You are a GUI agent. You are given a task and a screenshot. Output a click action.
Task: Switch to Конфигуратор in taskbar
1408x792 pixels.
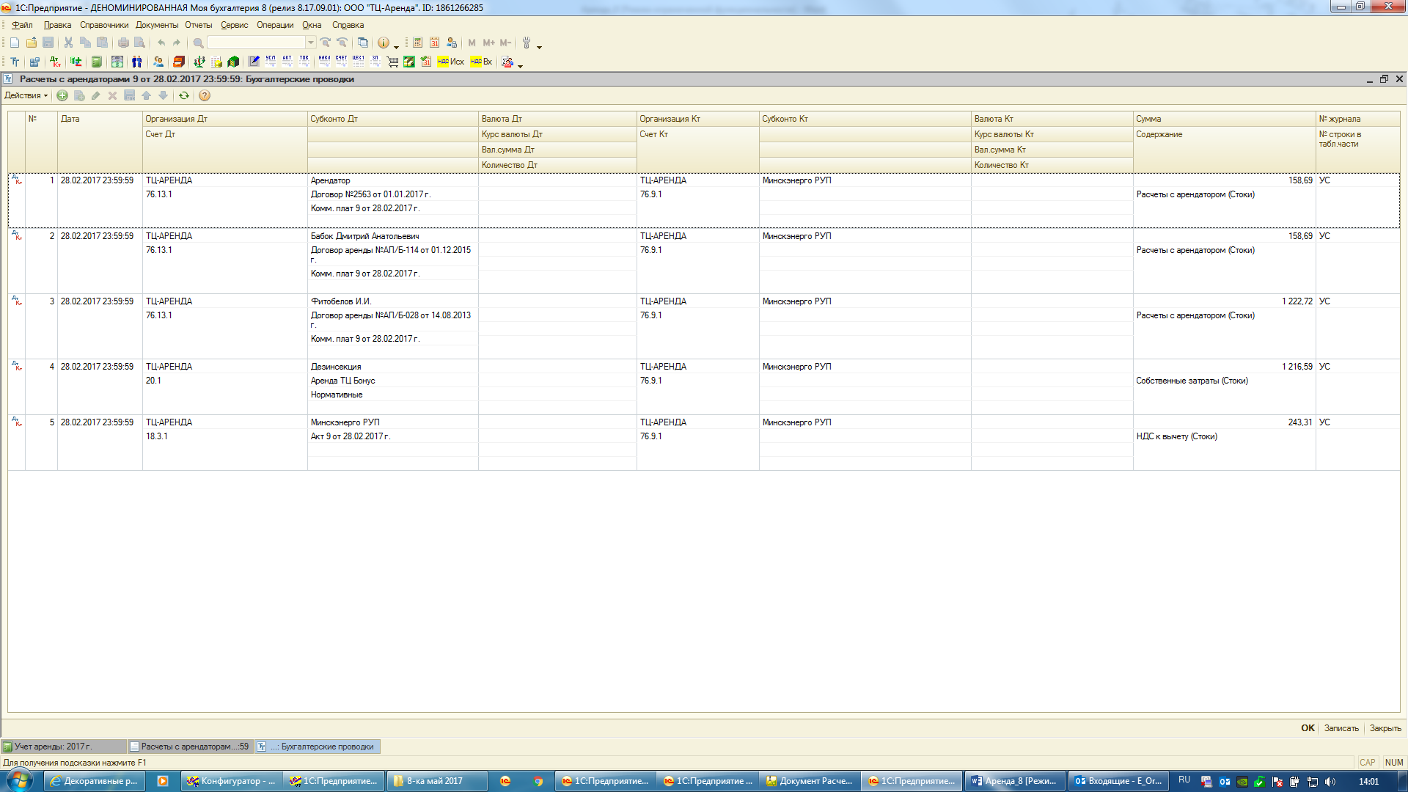(231, 781)
